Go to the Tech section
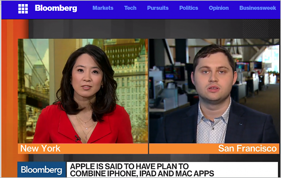This screenshot has width=281, height=178. (x=130, y=8)
